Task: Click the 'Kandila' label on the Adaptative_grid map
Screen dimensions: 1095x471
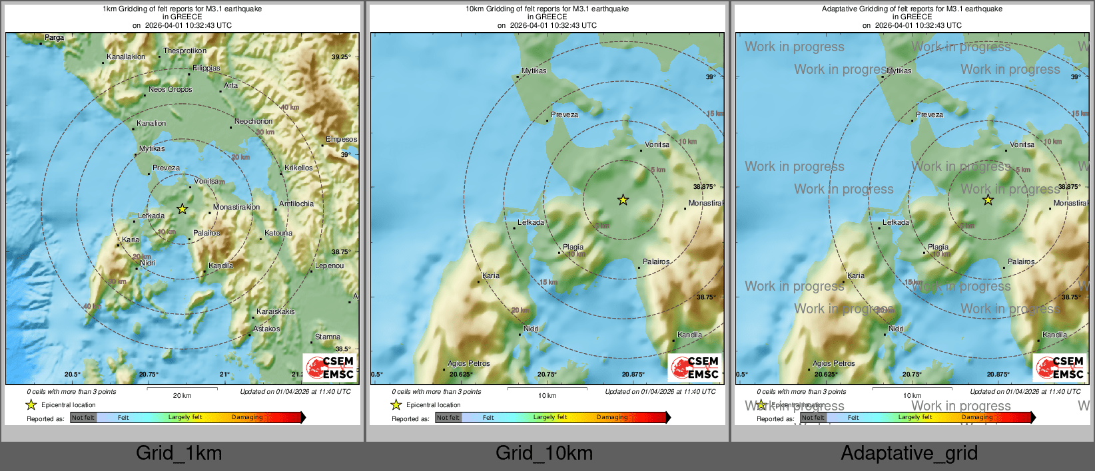Action: point(1054,335)
